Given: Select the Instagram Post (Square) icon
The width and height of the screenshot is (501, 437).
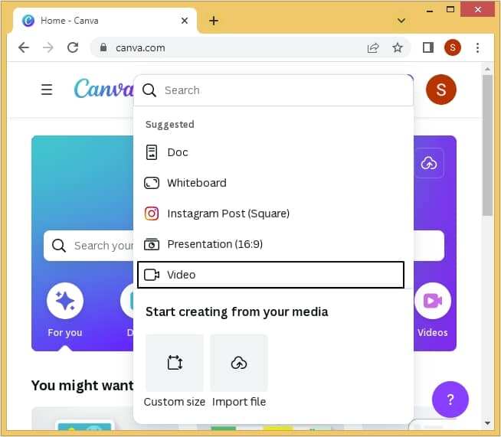Looking at the screenshot, I should click(x=152, y=214).
